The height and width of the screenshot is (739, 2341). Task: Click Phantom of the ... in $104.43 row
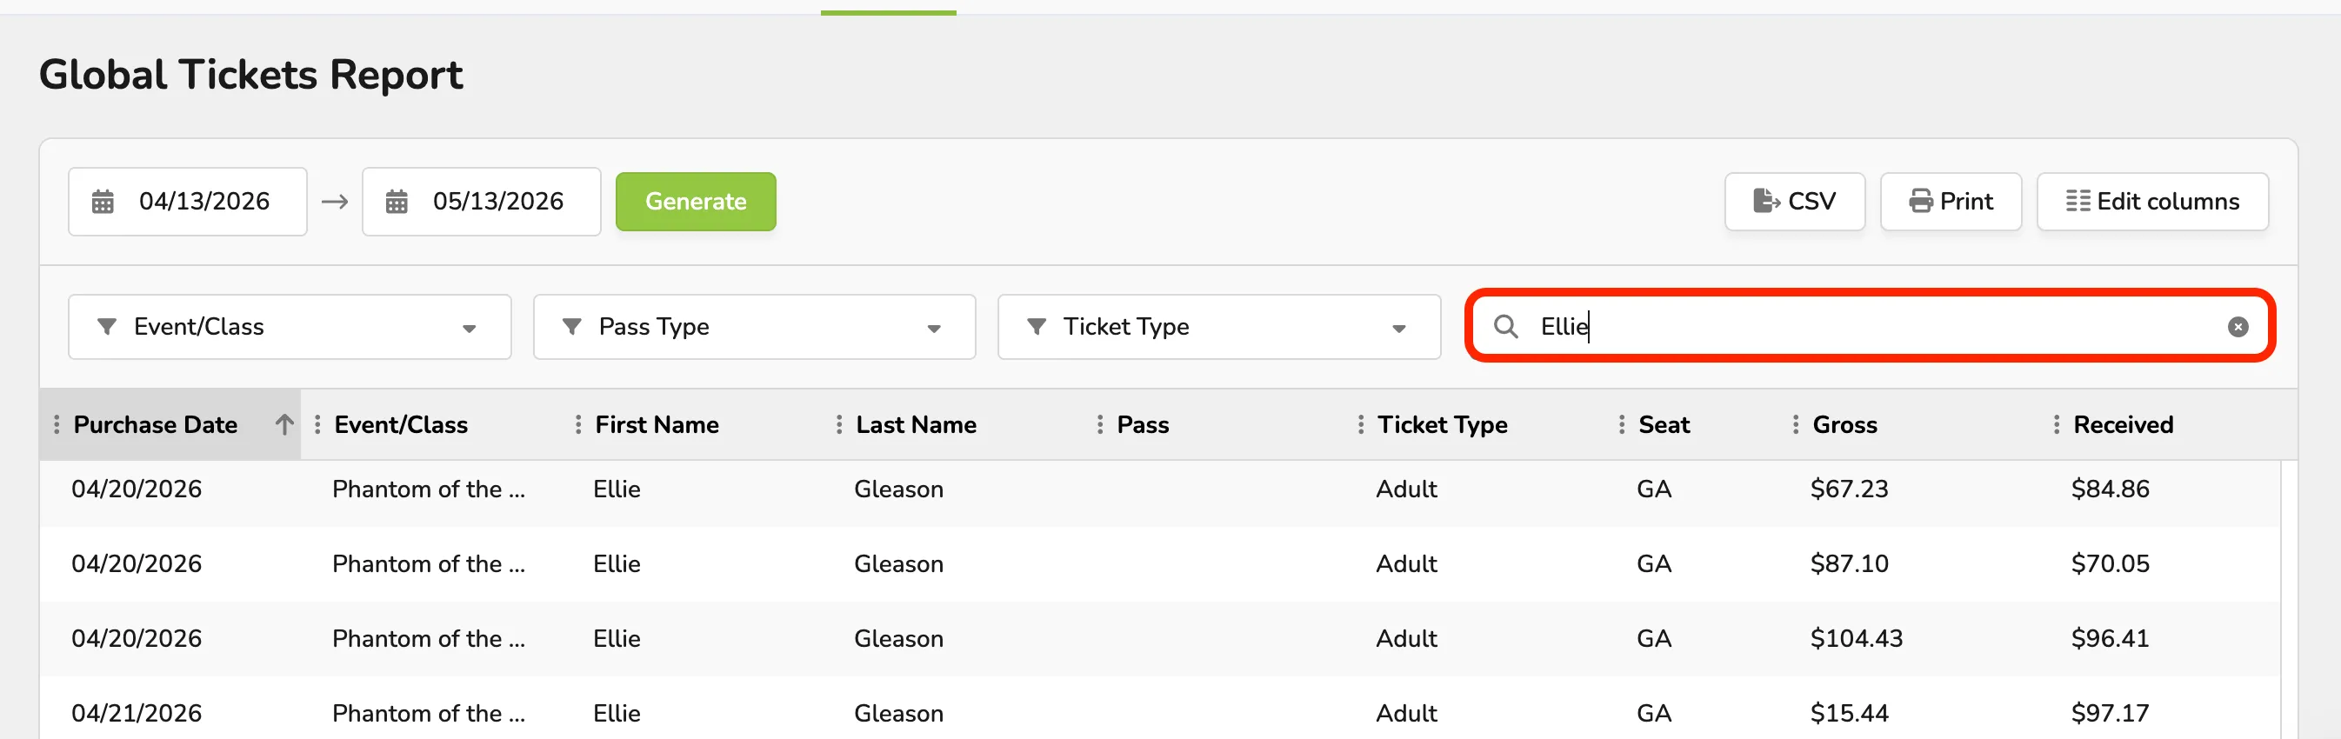tap(428, 638)
